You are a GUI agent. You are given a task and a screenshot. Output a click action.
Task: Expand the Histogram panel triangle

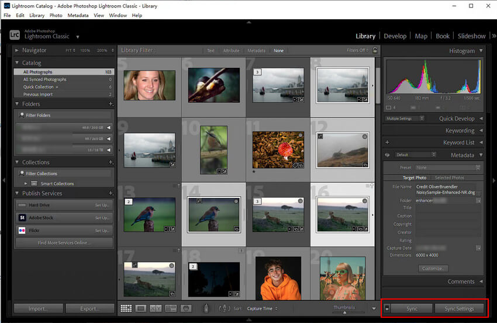[481, 51]
